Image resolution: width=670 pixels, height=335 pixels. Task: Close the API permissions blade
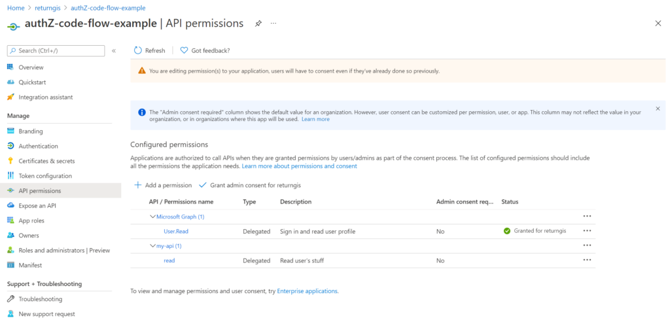[658, 24]
